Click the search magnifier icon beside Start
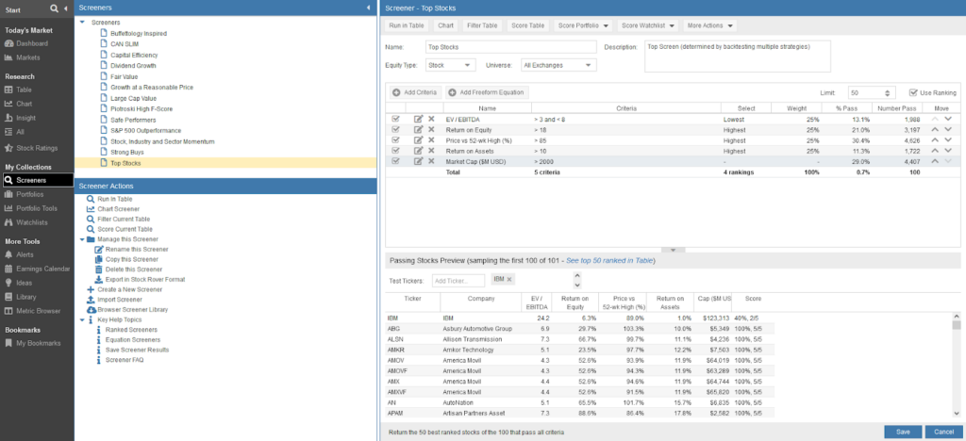966x441 pixels. (54, 8)
